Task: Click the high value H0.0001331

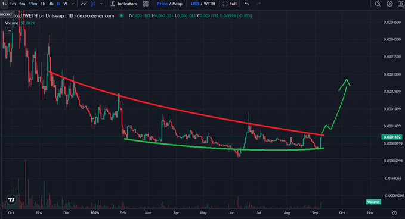Action: [x=162, y=15]
